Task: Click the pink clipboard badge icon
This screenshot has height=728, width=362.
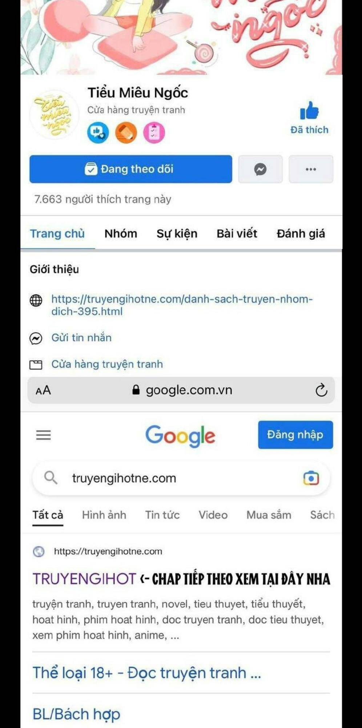Action: tap(154, 132)
